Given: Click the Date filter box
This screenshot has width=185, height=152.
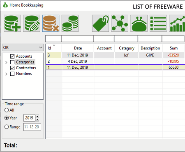Looking at the screenshot, I should [x=77, y=39].
